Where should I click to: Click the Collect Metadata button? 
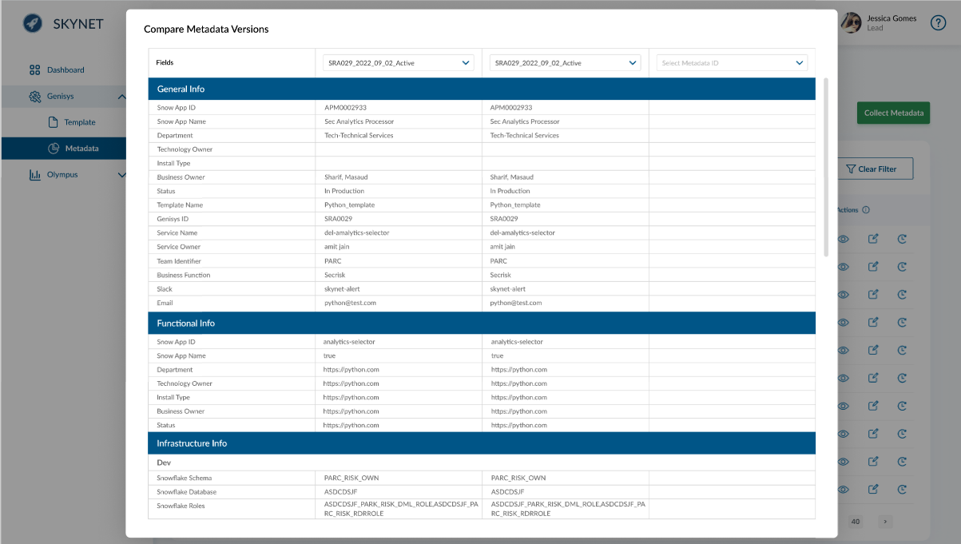pos(894,113)
